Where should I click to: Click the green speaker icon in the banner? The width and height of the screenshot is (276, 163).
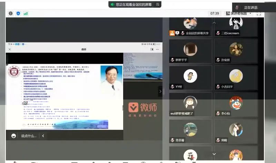[x=112, y=4]
